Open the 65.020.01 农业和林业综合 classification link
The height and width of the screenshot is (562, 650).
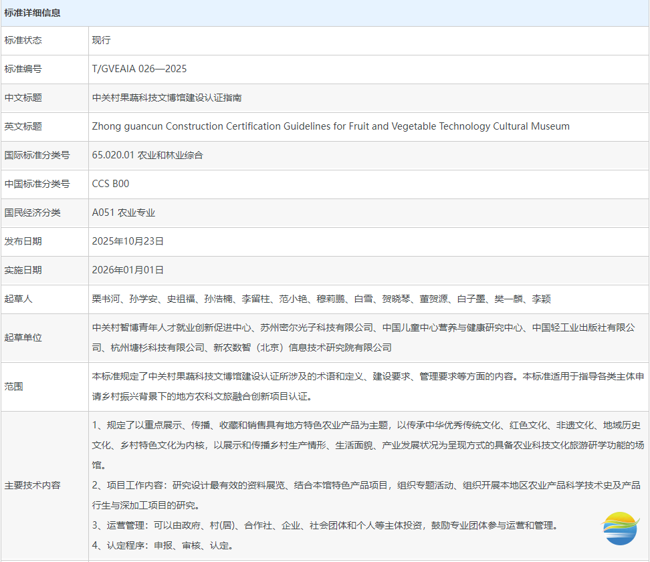[148, 154]
